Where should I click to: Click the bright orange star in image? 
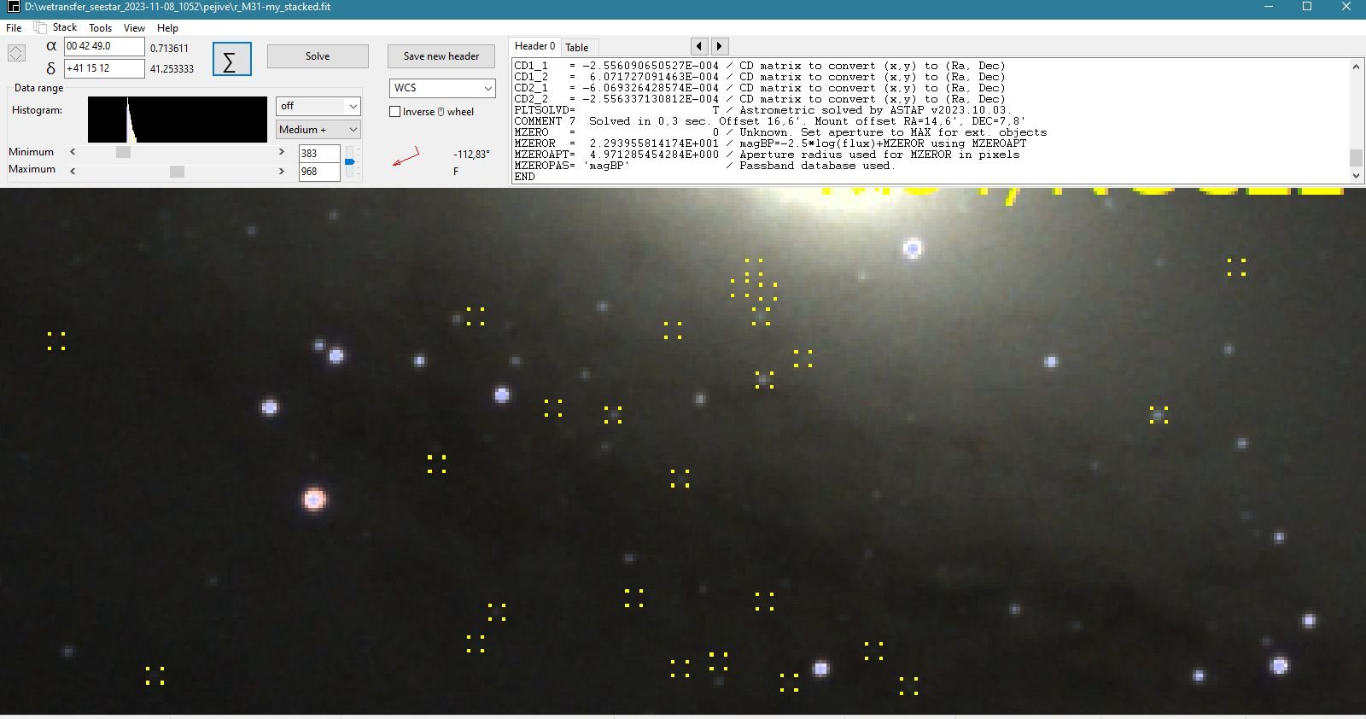pos(314,499)
